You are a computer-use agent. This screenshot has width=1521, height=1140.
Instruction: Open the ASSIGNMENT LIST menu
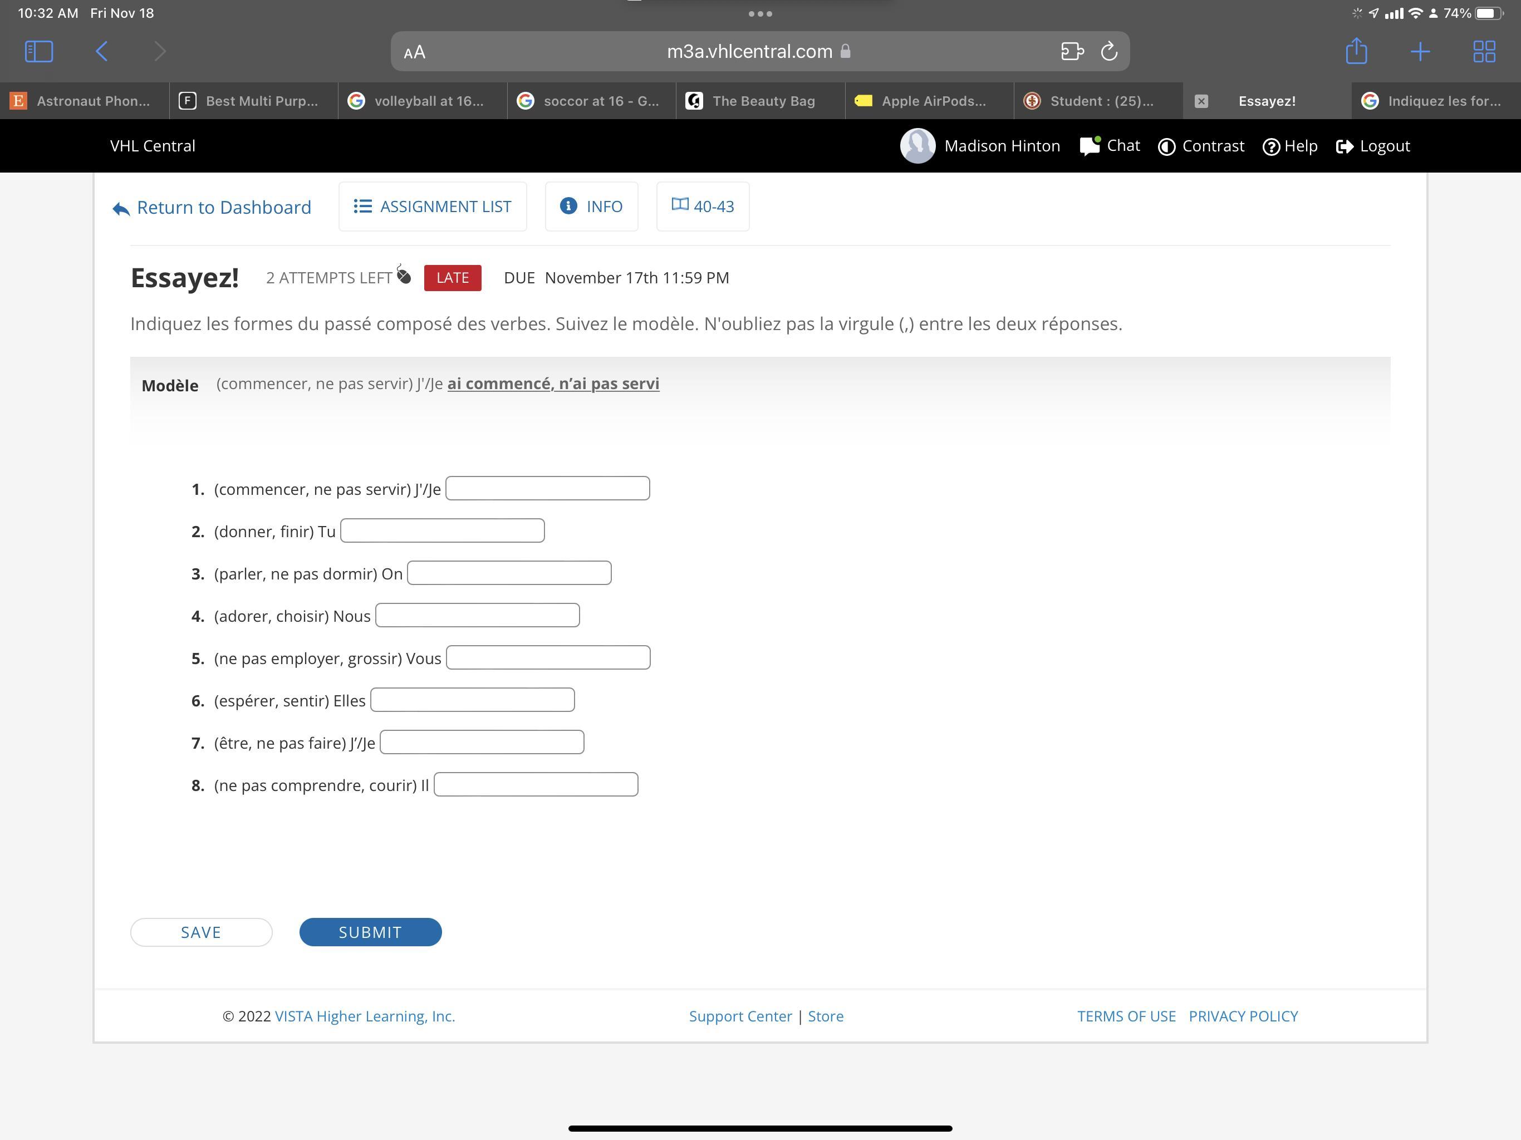pyautogui.click(x=433, y=207)
